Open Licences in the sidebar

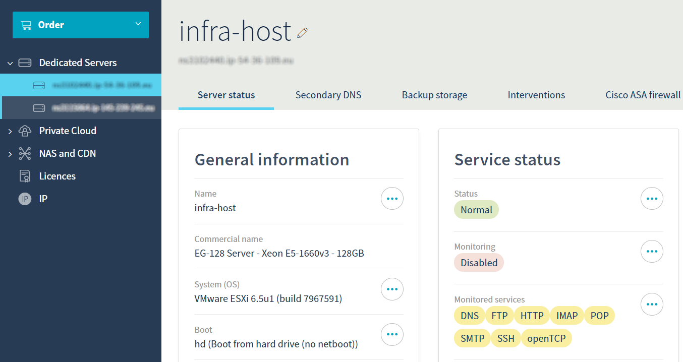58,176
